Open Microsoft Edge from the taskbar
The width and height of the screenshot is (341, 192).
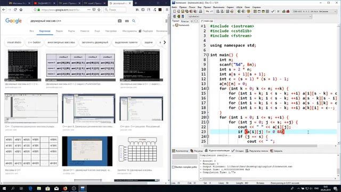[x=30, y=188]
